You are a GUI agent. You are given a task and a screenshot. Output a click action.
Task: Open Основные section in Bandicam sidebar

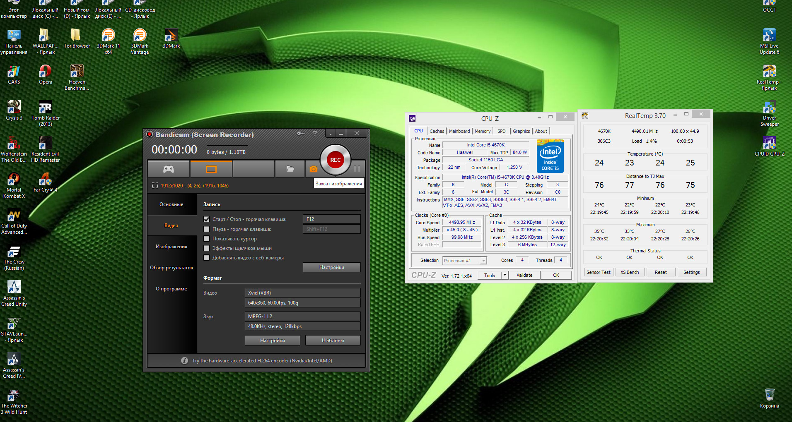171,204
